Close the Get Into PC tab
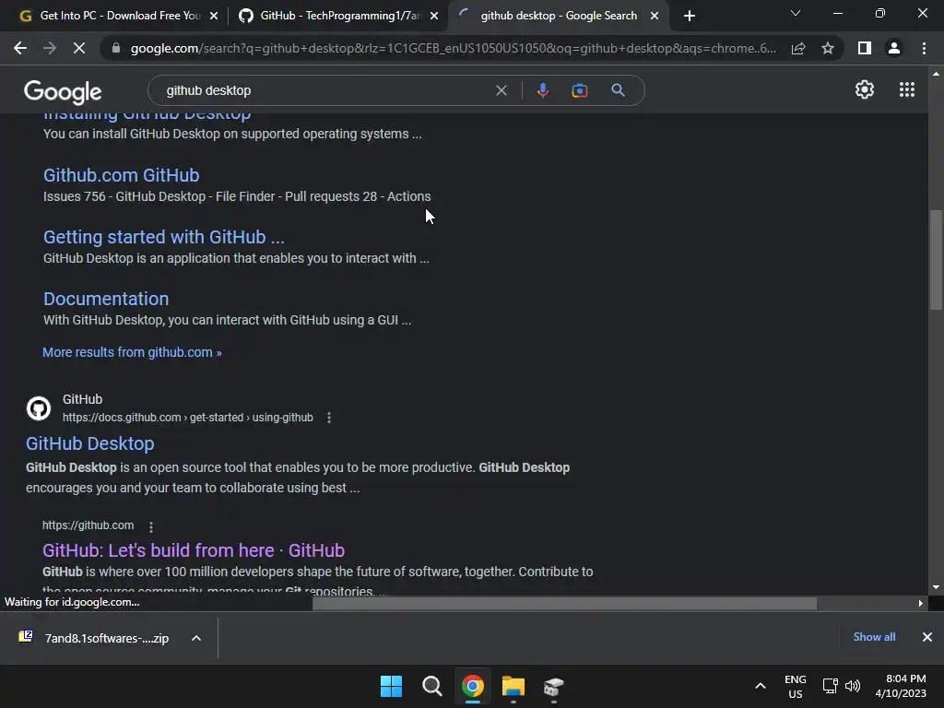Screen dimensions: 944x708 tap(214, 16)
